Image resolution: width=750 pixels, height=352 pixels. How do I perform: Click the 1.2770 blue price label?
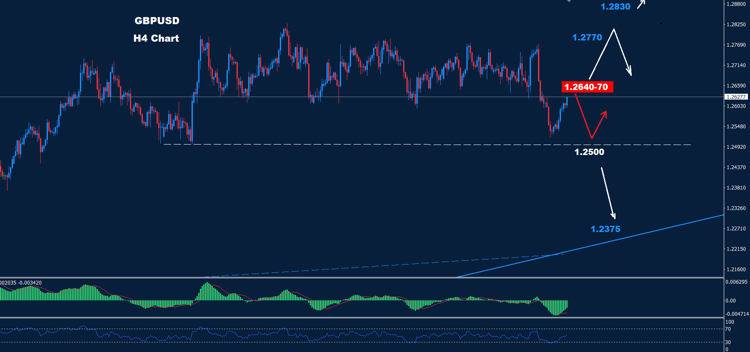(587, 37)
